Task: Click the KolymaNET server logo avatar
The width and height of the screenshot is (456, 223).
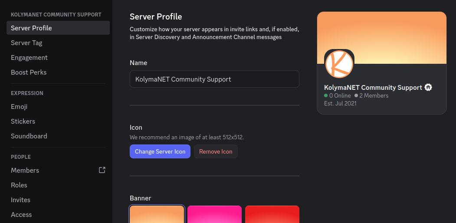Action: coord(339,64)
